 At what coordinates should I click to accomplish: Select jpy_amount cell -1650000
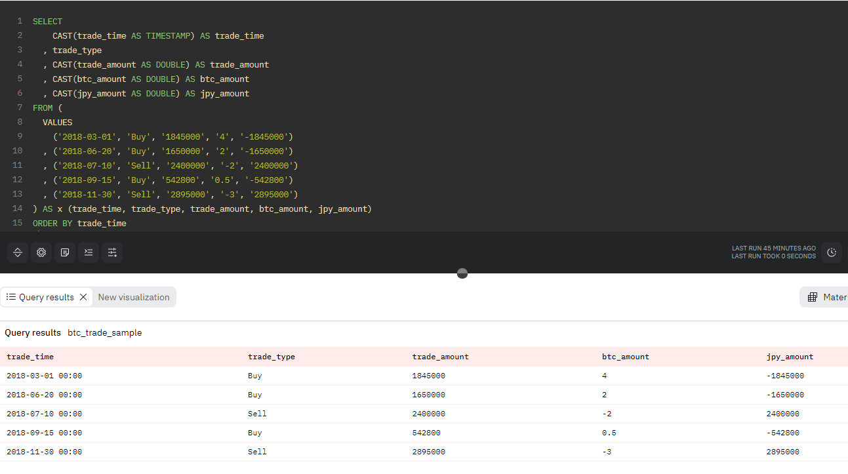[x=785, y=395]
